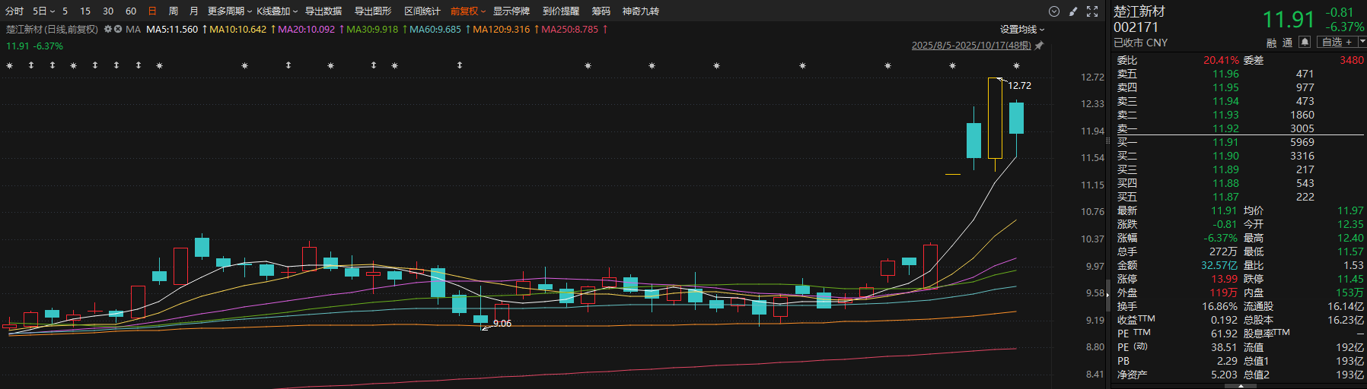Click the 换手 turnover value 16.86%
Screen dimensions: 1367x389
tap(1219, 306)
